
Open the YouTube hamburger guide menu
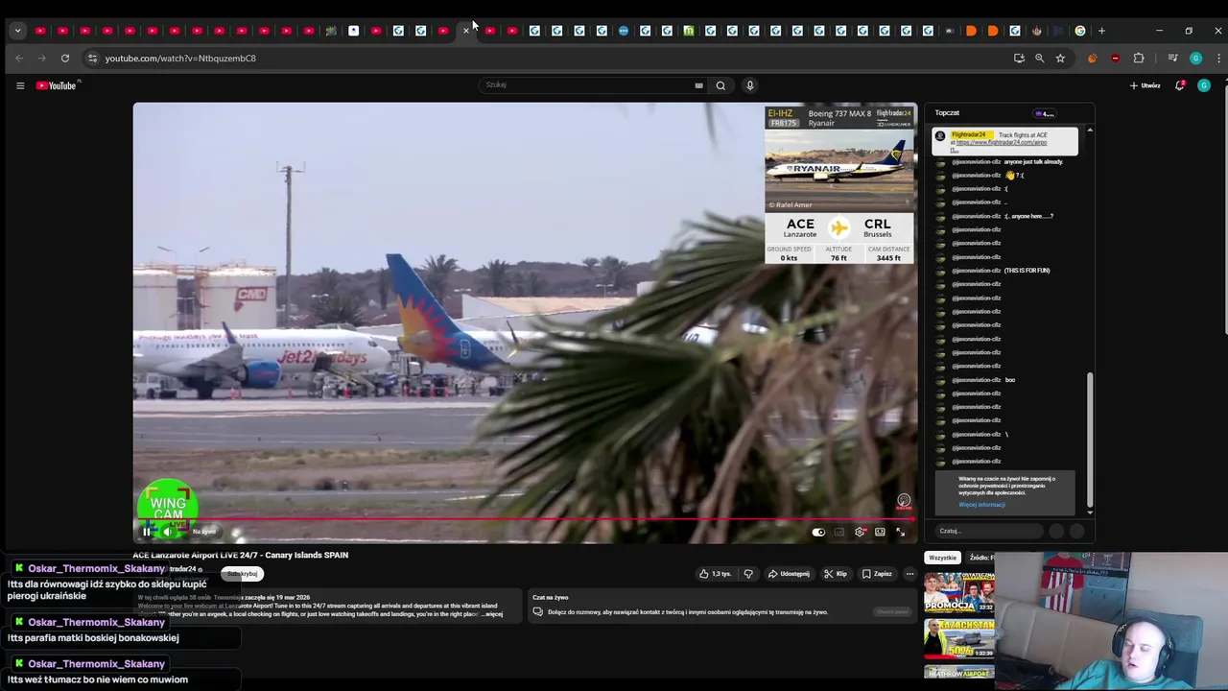click(x=20, y=85)
